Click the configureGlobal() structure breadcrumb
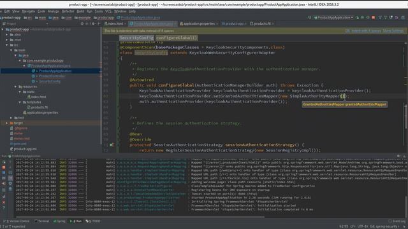This screenshot has width=408, height=229. coord(177,38)
